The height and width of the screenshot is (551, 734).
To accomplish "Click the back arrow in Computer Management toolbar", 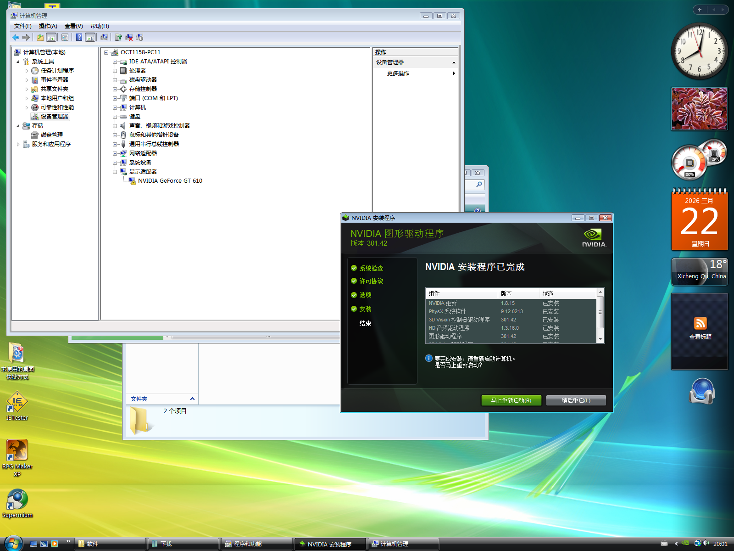I will [16, 37].
